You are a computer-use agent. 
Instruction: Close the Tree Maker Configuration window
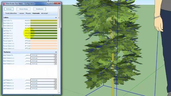click(x=57, y=3)
